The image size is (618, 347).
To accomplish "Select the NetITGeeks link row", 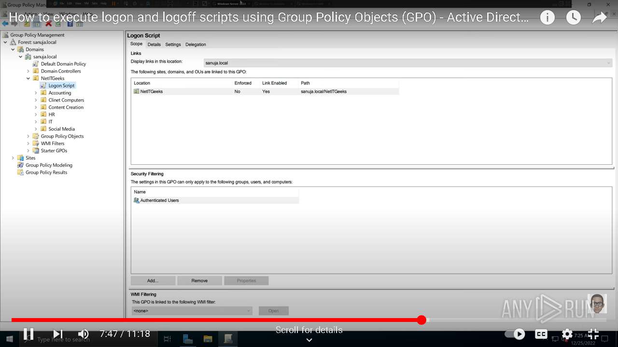I will [266, 91].
